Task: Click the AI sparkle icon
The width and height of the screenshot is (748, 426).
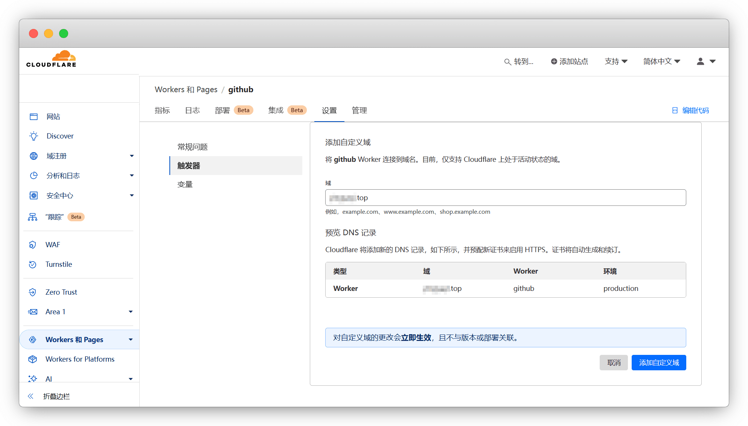Action: [x=33, y=379]
